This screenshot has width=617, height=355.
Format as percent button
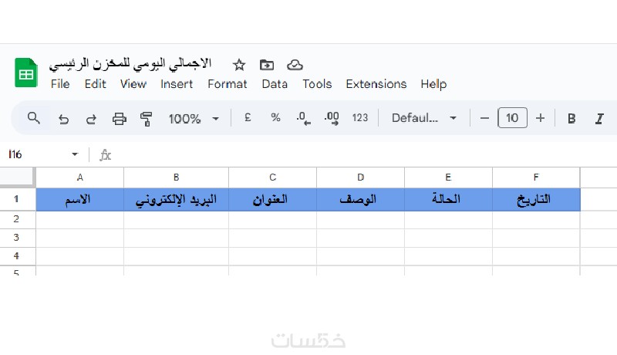point(275,118)
